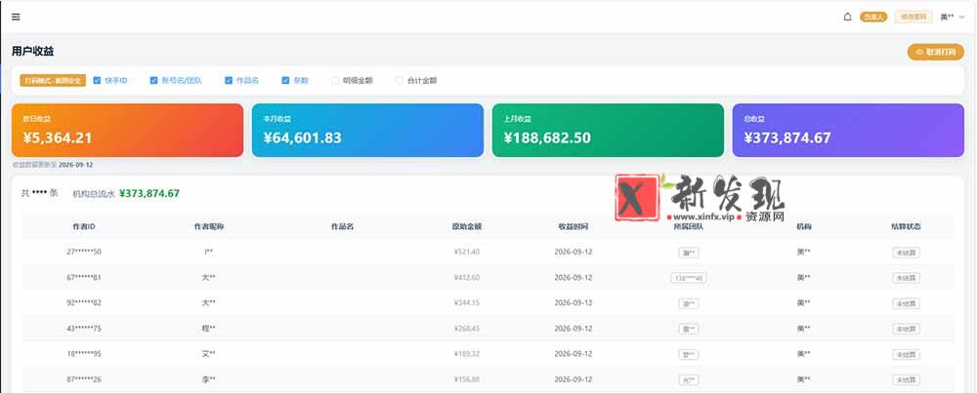This screenshot has height=393, width=977.
Task: Click the 未结算 tag in the row for author 李**
Action: [906, 379]
